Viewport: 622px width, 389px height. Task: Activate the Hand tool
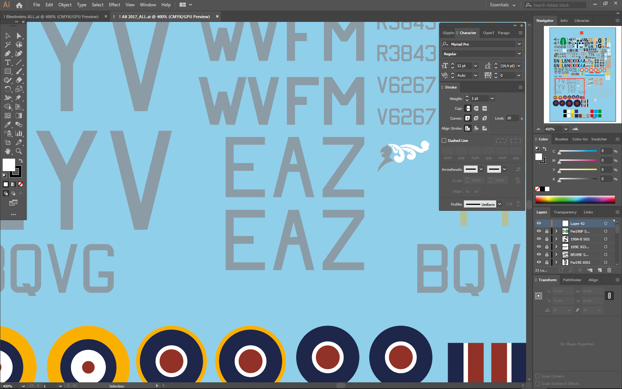click(8, 152)
